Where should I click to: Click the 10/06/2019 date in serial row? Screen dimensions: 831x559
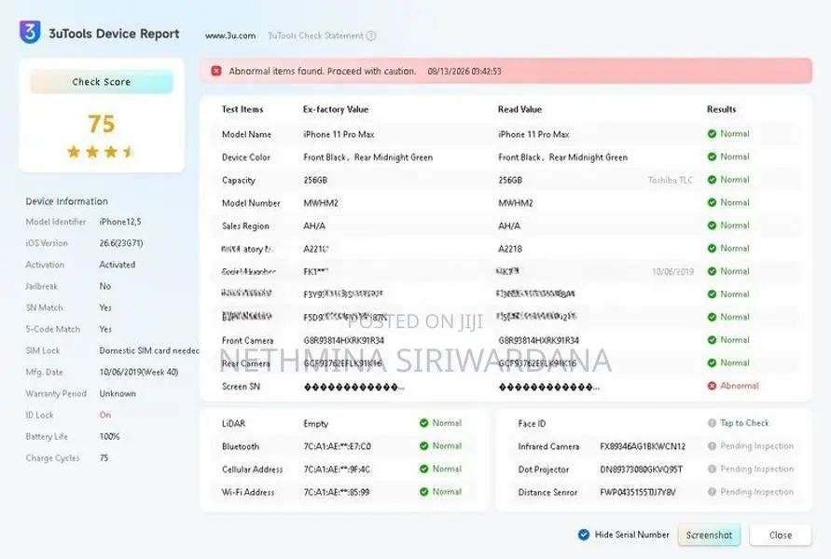(672, 271)
